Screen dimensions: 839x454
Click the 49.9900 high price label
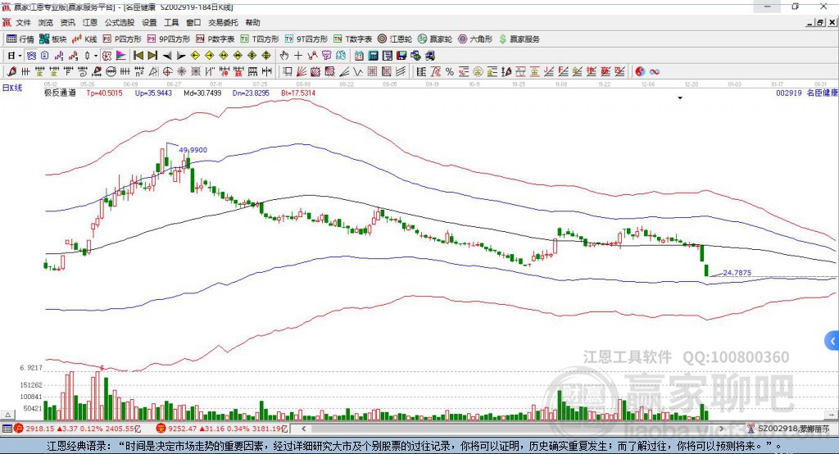193,150
